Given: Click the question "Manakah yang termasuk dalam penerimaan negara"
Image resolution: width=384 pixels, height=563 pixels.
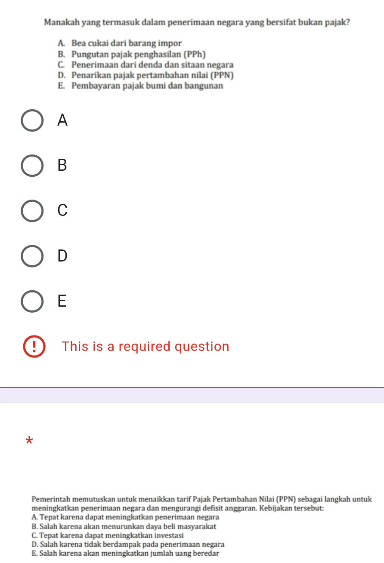Looking at the screenshot, I should 197,22.
